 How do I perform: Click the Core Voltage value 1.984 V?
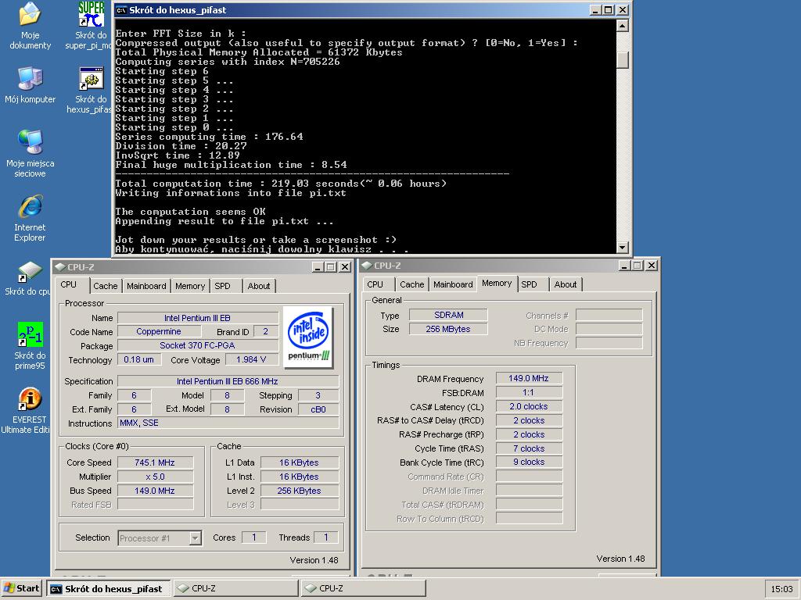coord(251,359)
